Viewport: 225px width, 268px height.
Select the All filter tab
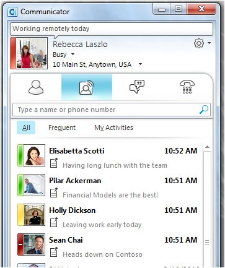pyautogui.click(x=26, y=128)
